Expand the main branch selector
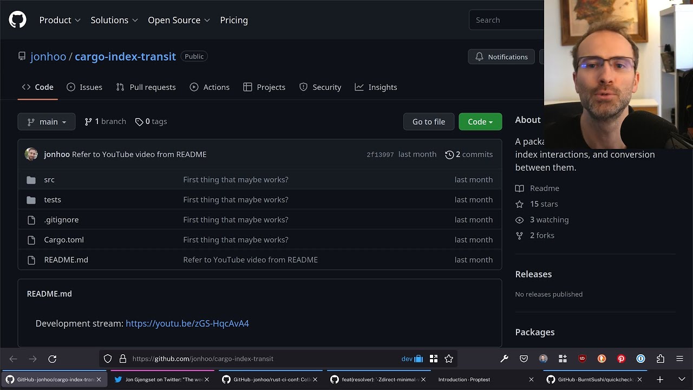This screenshot has width=693, height=390. (47, 122)
